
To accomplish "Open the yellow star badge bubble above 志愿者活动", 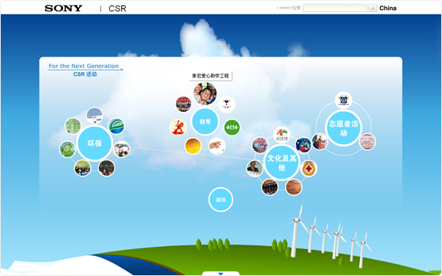I will (x=343, y=100).
